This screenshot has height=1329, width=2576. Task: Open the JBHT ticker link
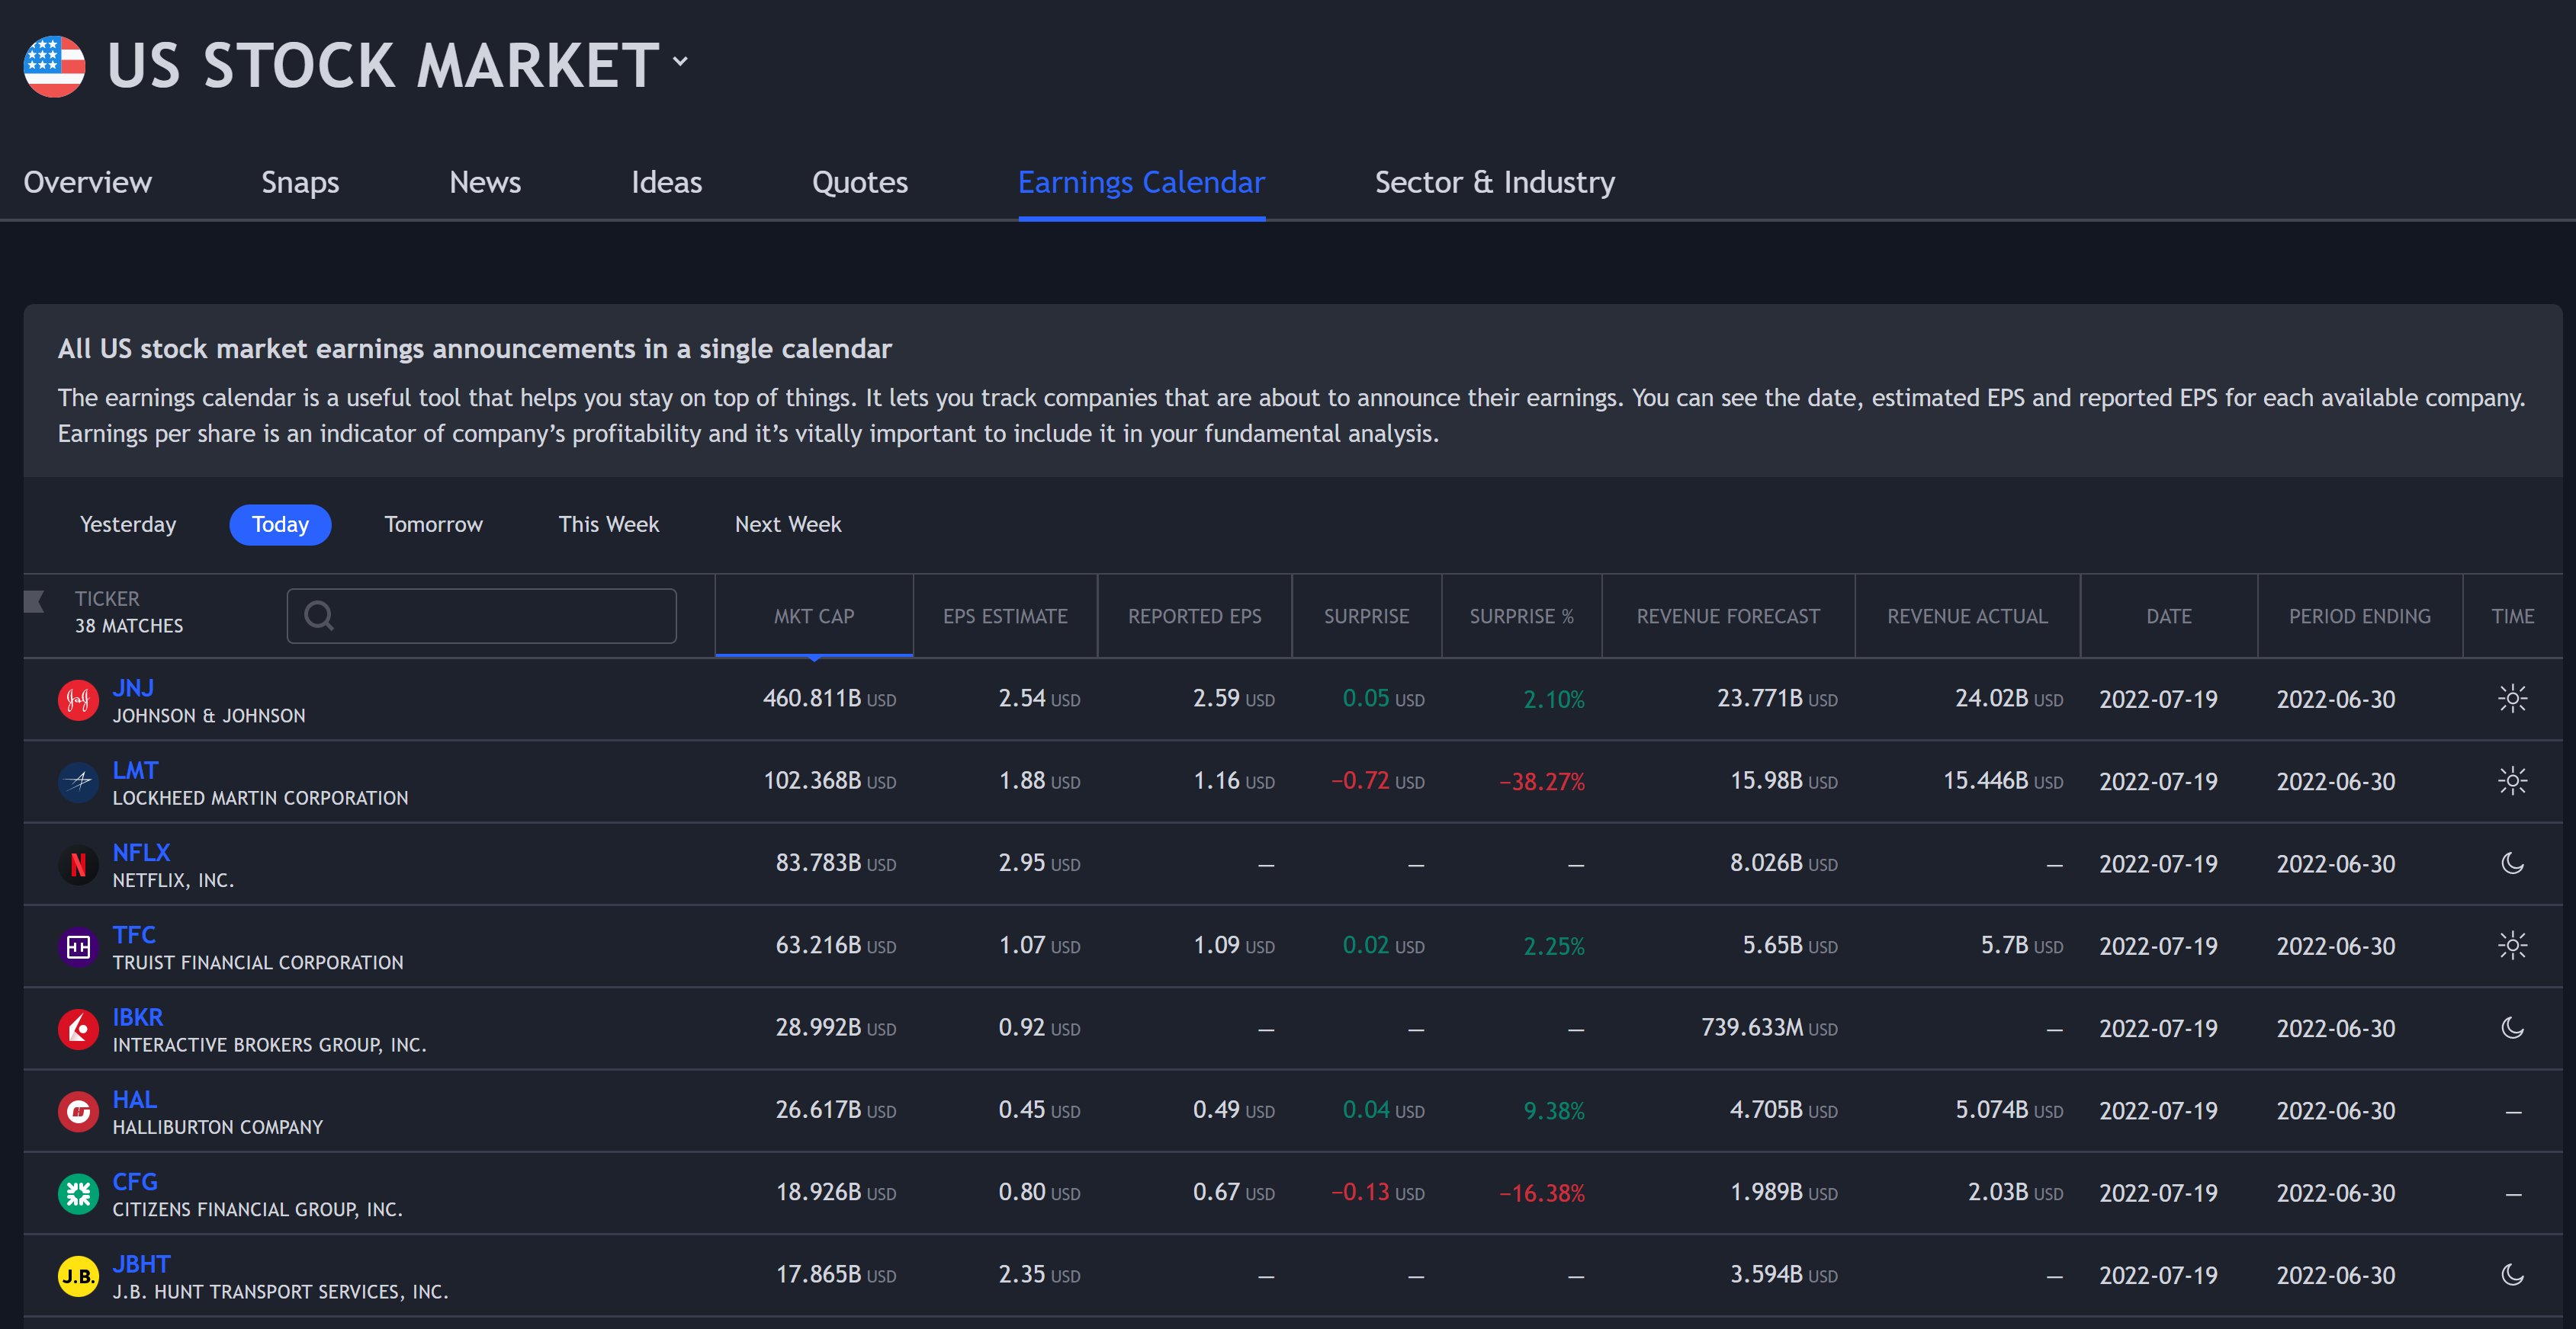tap(141, 1264)
